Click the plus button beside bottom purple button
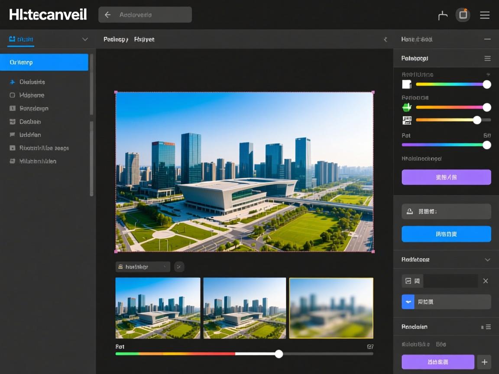This screenshot has width=499, height=374. point(484,362)
